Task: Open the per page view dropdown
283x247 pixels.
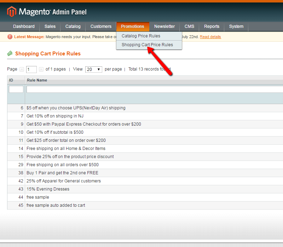Action: tap(94, 70)
